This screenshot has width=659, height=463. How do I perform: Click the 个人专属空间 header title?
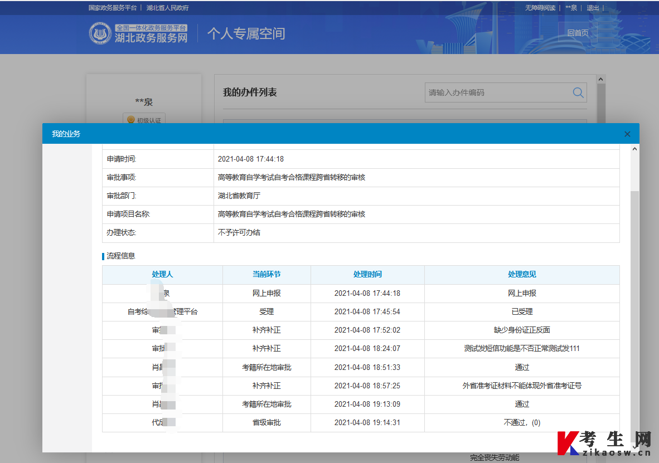click(246, 33)
